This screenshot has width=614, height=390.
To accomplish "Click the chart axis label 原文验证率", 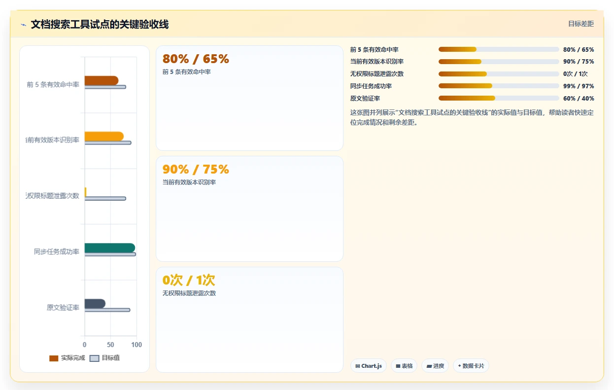I will (x=63, y=308).
